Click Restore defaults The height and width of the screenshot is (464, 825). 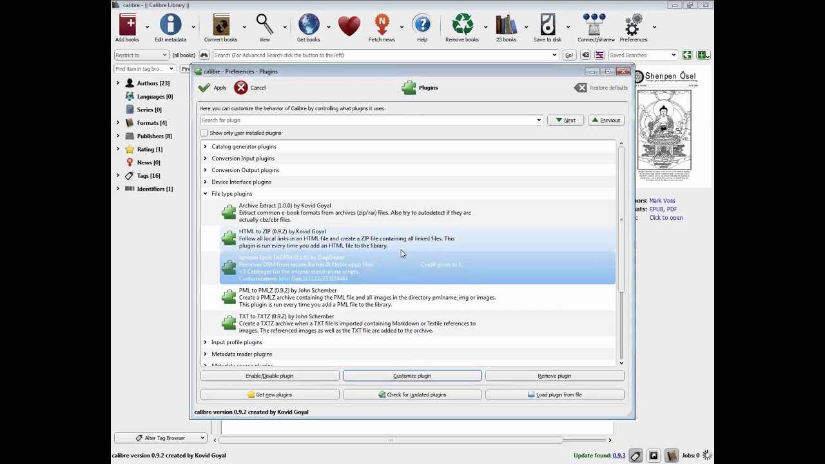pos(601,88)
